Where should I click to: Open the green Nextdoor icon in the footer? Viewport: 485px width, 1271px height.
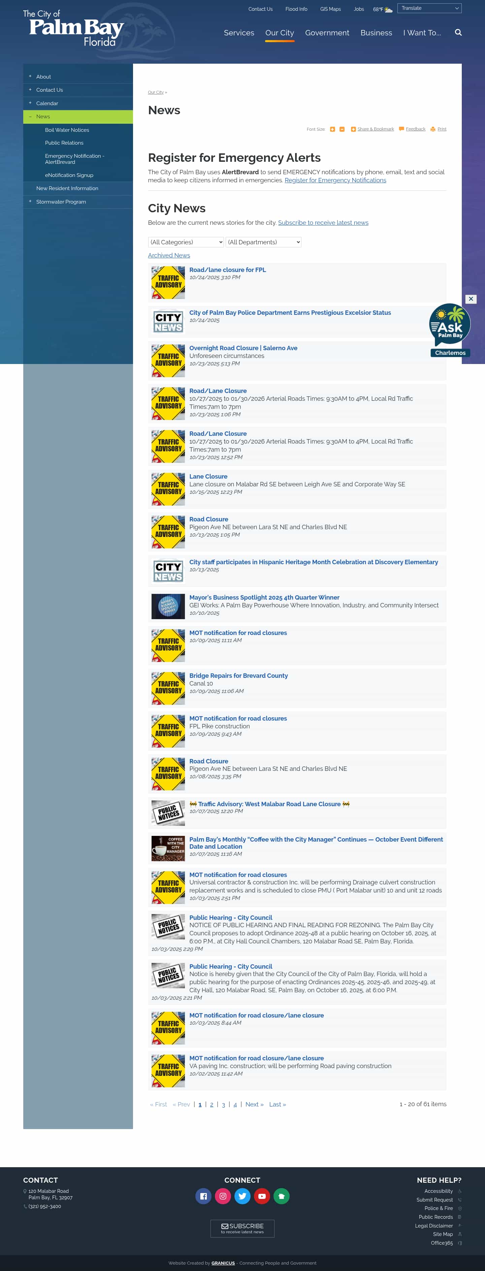click(282, 1196)
